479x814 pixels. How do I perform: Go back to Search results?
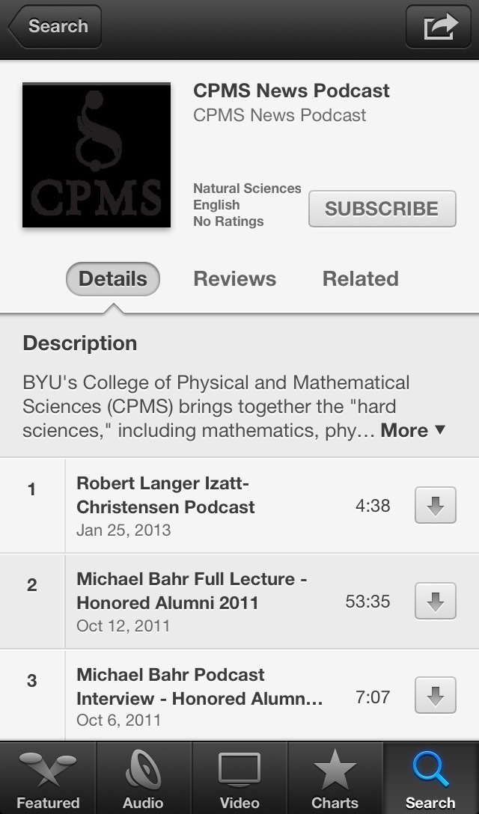[x=55, y=26]
